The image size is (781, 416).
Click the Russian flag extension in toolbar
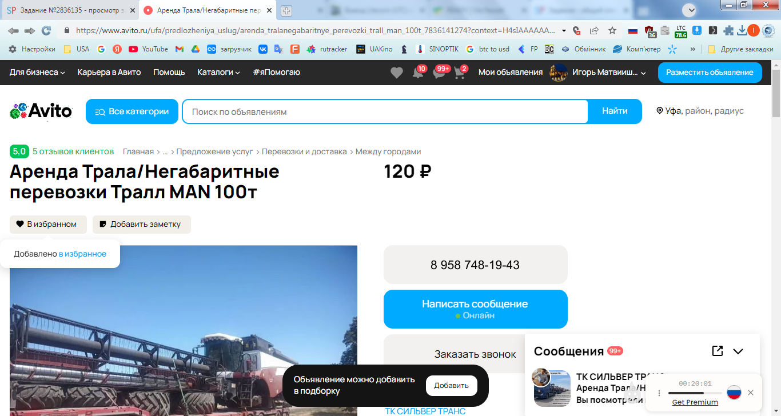(x=633, y=30)
